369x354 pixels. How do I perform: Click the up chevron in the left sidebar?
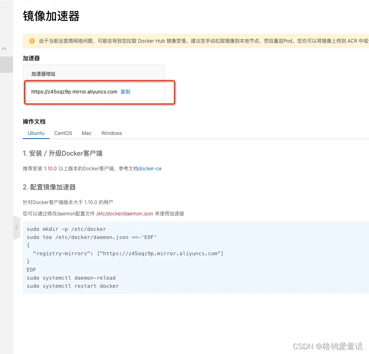(x=4, y=48)
